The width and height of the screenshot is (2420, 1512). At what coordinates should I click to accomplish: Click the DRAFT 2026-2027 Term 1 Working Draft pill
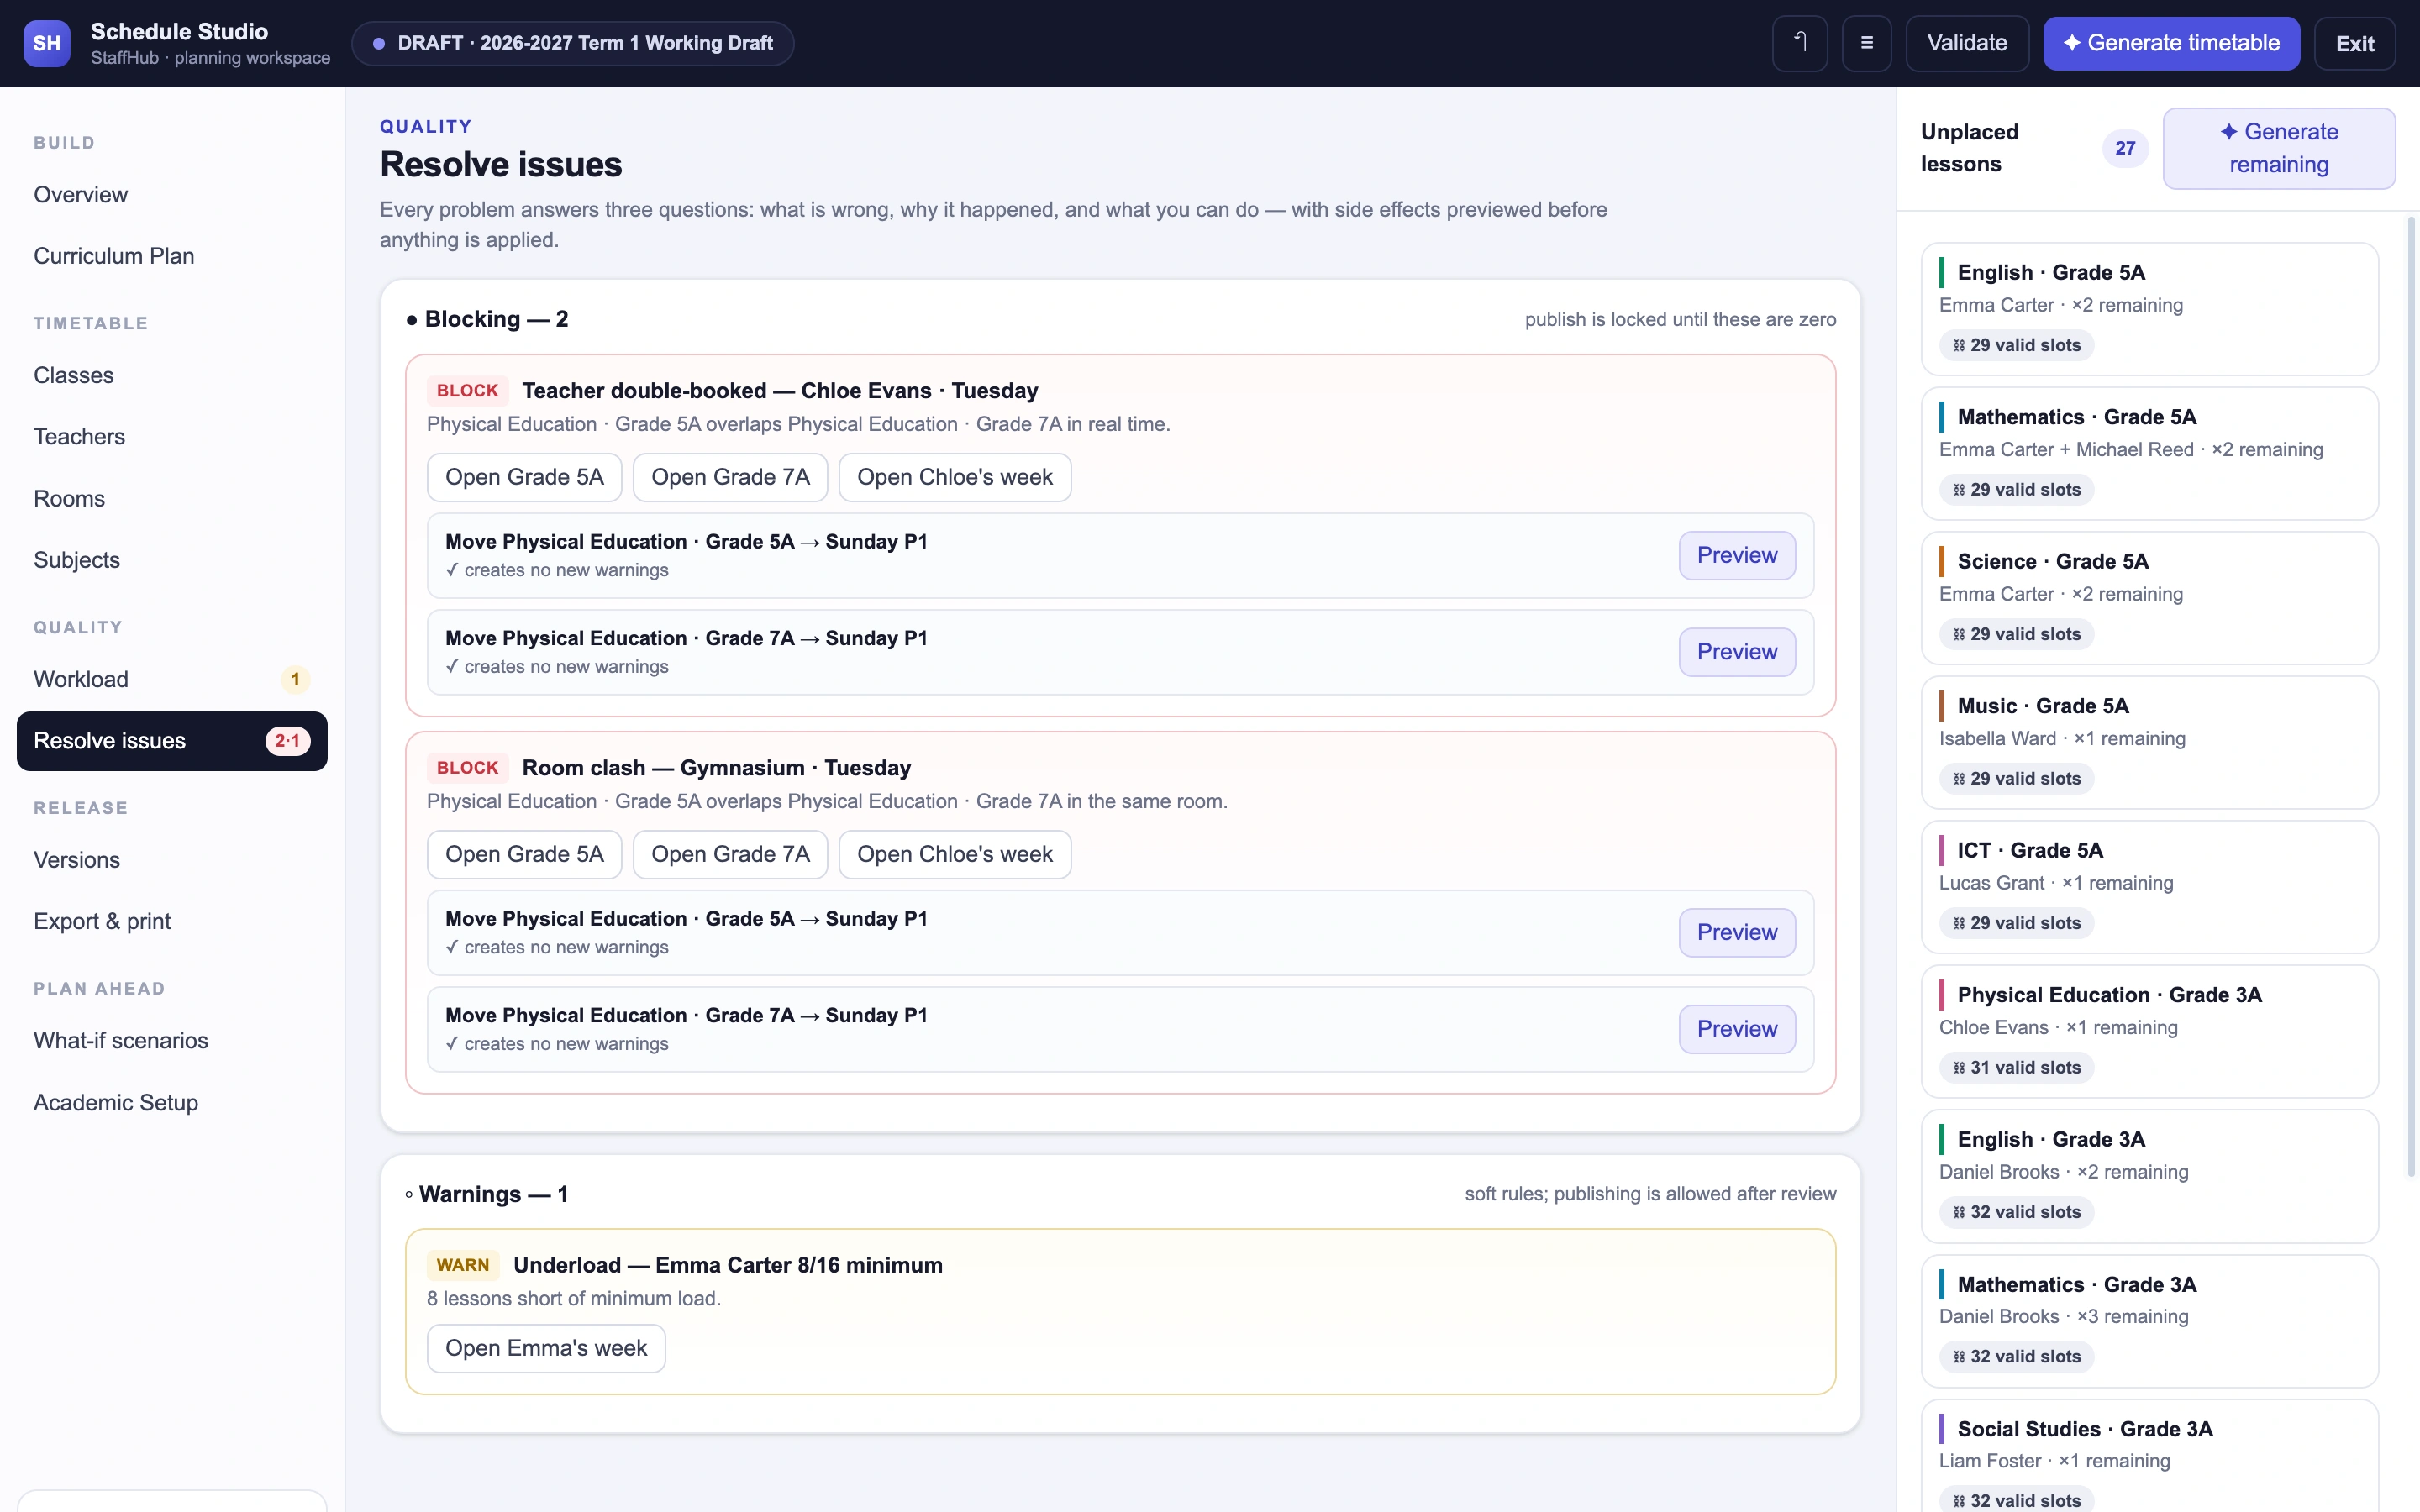tap(573, 43)
